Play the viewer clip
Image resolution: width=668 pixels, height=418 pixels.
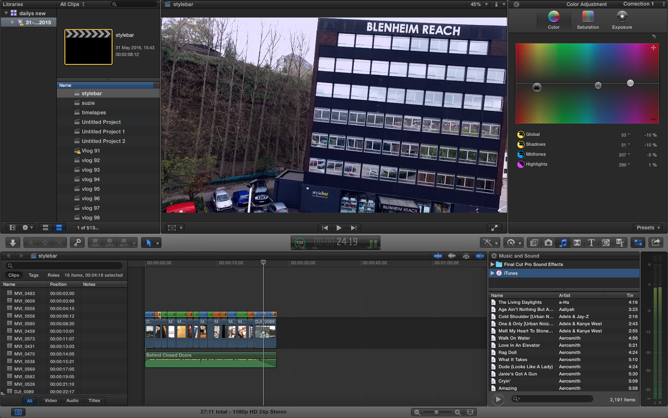pos(339,228)
